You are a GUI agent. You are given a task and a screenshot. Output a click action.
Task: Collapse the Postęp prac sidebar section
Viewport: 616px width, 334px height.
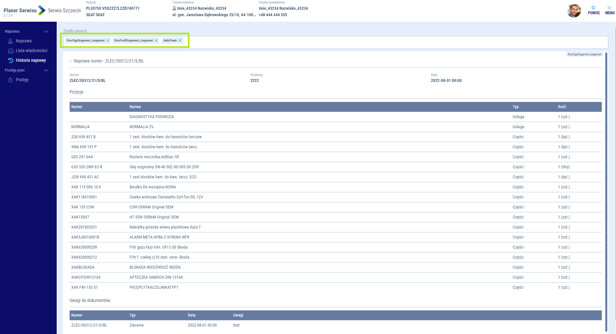click(x=46, y=70)
